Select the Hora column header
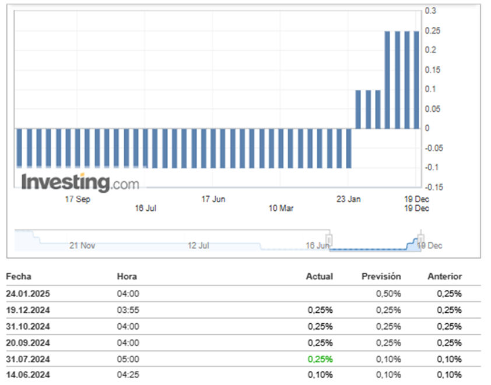Viewport: 491px width, 385px height. (x=127, y=277)
